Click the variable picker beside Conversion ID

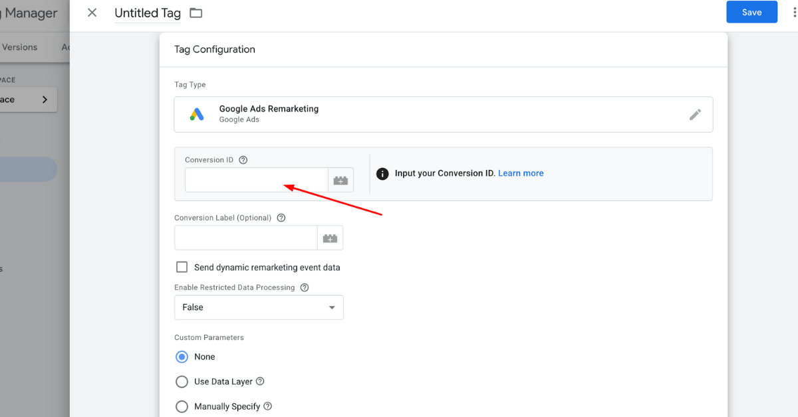click(x=340, y=180)
